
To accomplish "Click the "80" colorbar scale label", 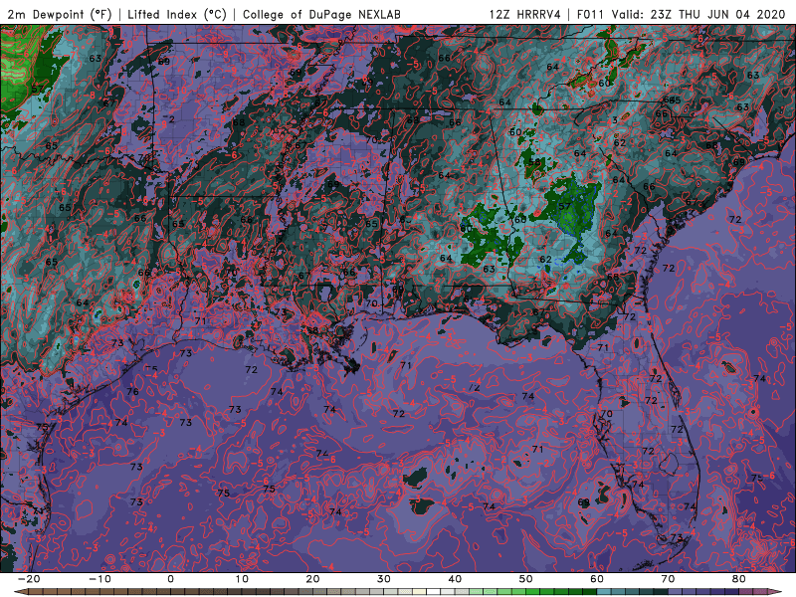I will 739,579.
